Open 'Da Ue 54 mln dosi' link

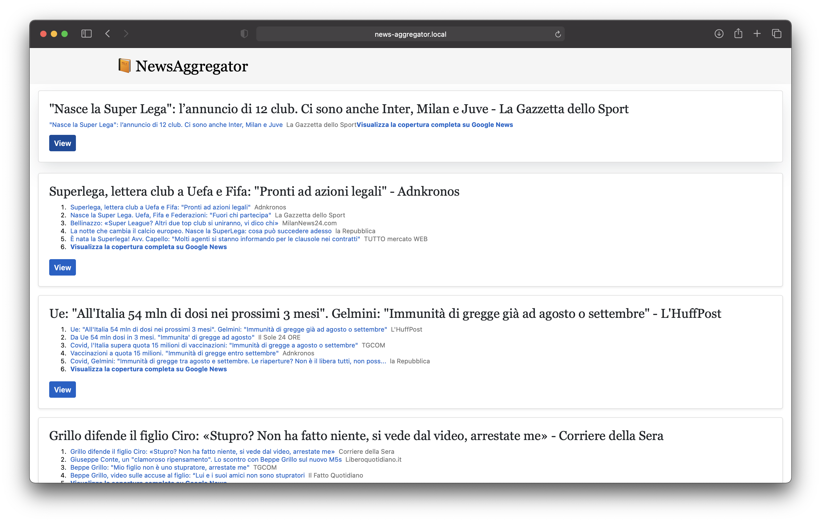[162, 337]
